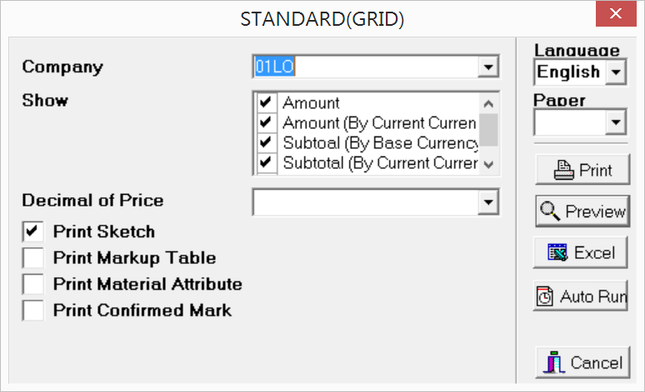
Task: Click into the Company field containing 01LO
Action: click(365, 67)
